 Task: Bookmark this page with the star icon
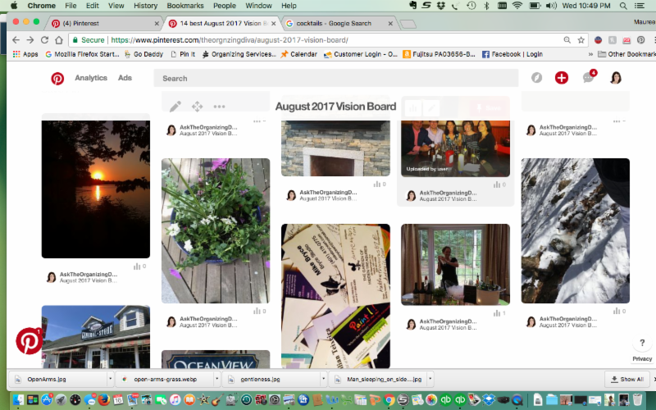pos(581,39)
